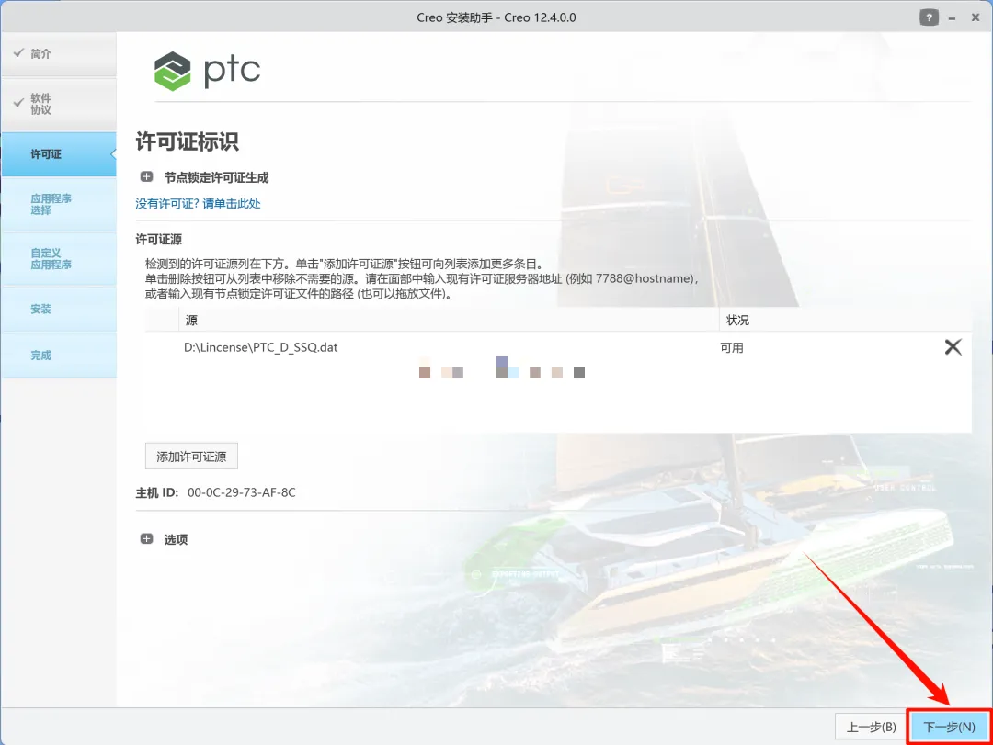Screen dimensions: 993x745
Task: Minimize the Creo installer window
Action: click(x=952, y=18)
